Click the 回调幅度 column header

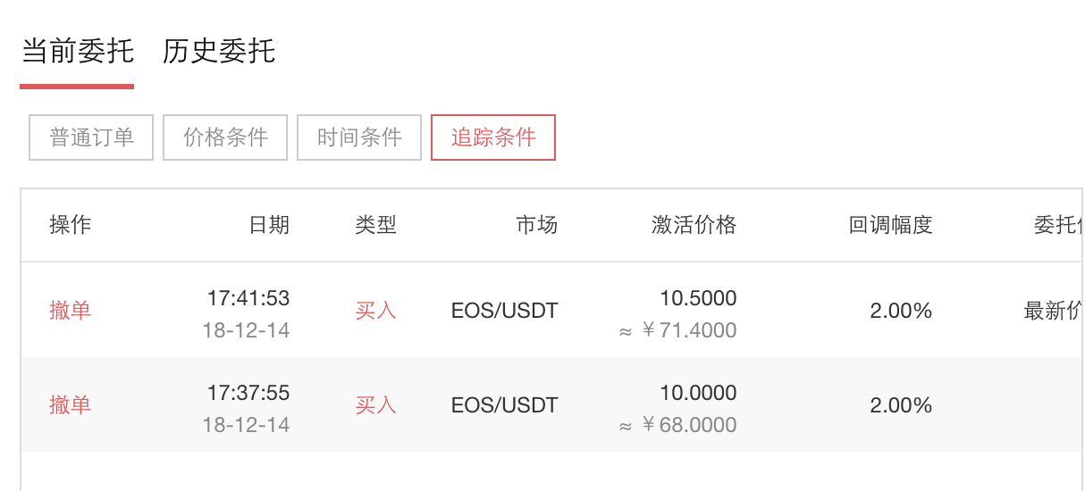(890, 225)
